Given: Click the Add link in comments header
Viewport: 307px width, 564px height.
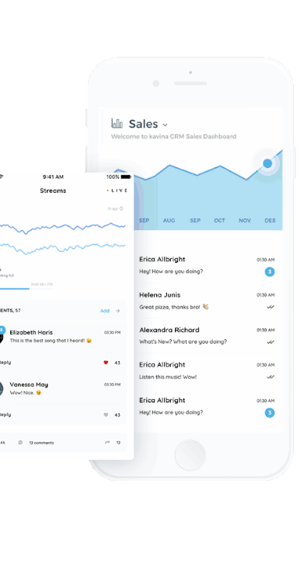Looking at the screenshot, I should point(105,310).
